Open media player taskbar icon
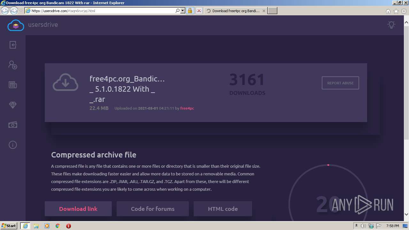 pyautogui.click(x=47, y=226)
